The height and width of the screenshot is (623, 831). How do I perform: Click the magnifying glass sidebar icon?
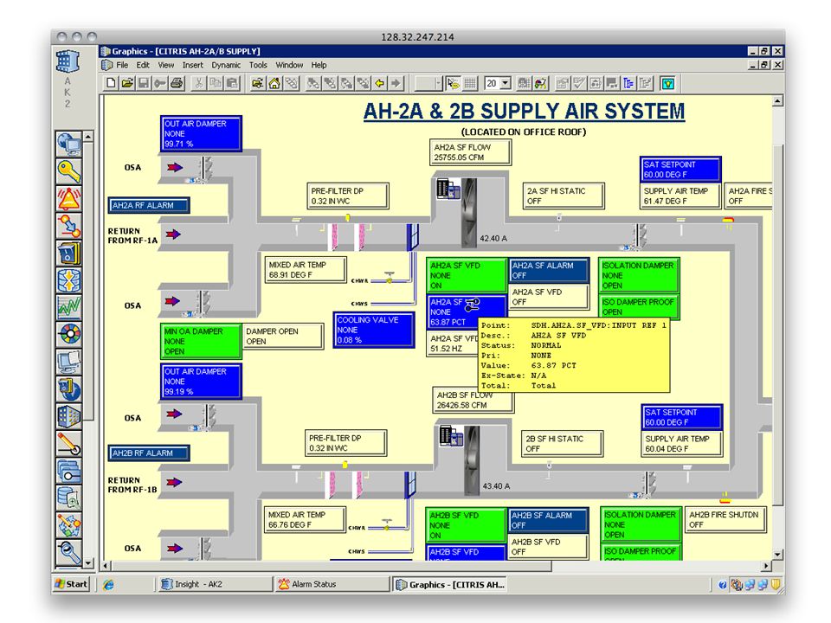pyautogui.click(x=69, y=553)
